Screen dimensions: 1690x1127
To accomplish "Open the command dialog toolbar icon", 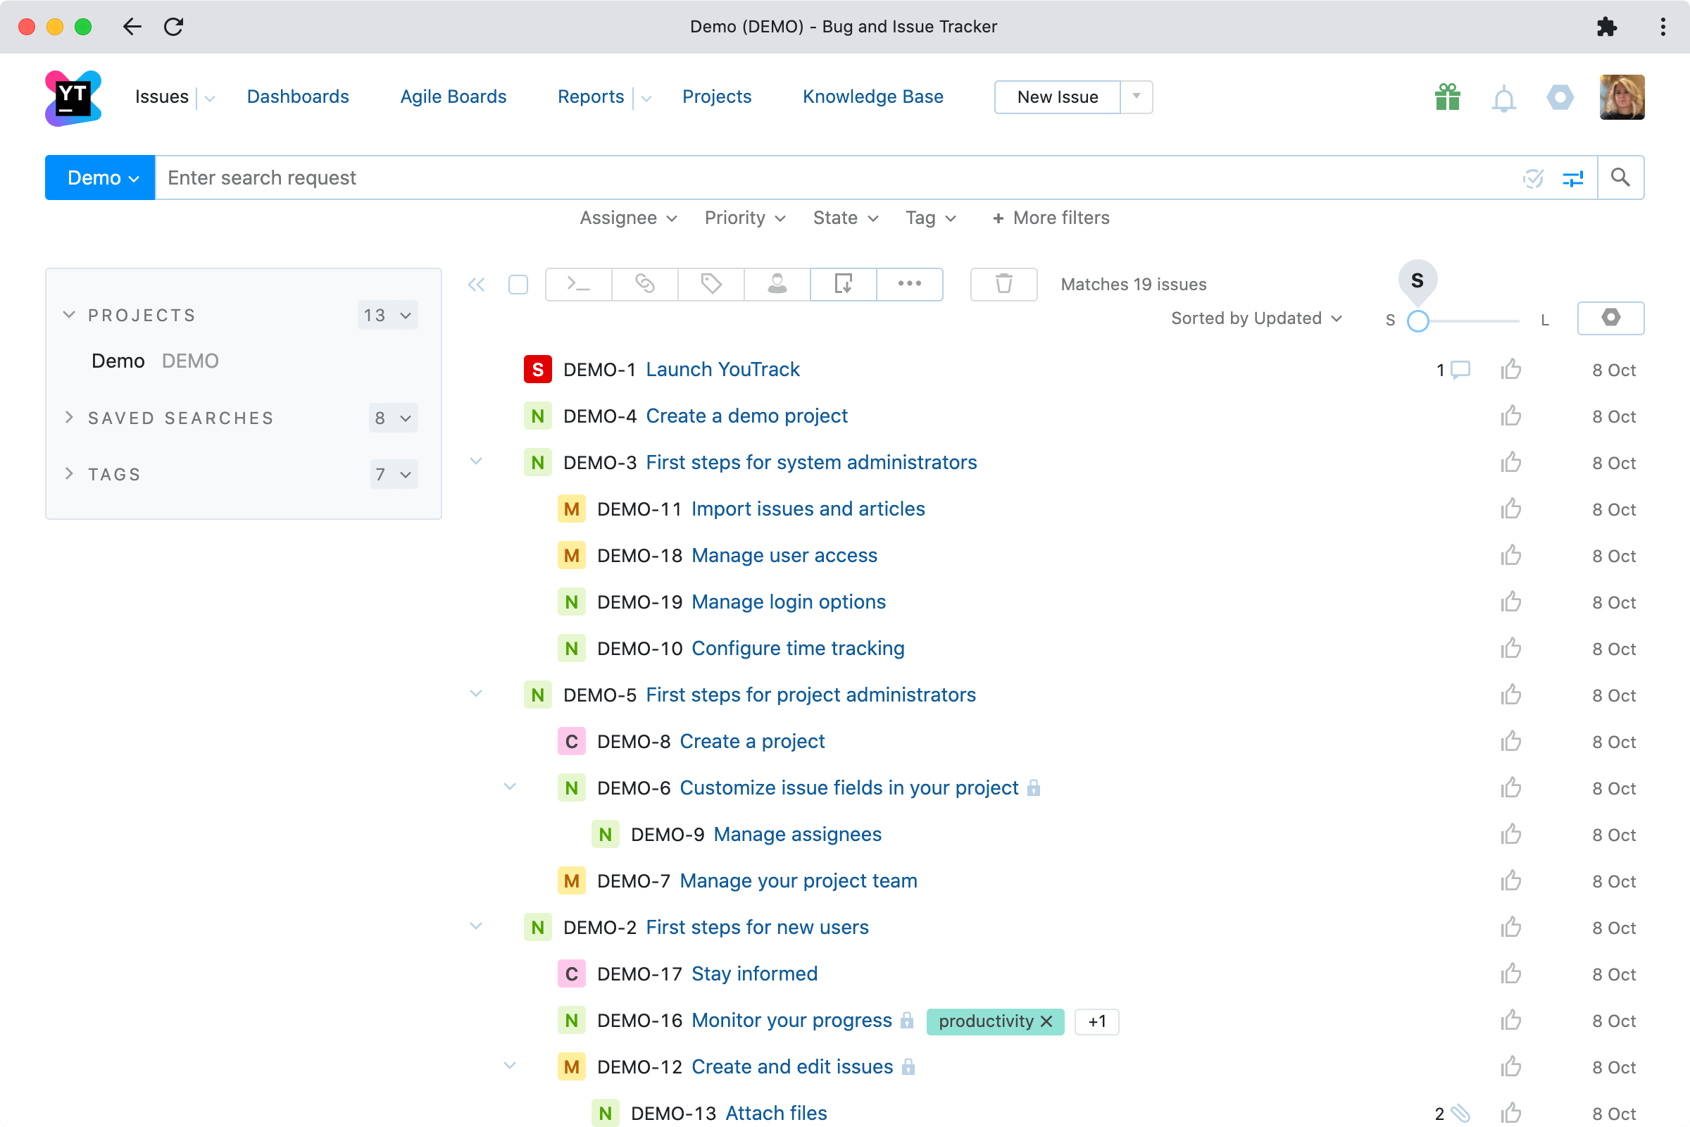I will coord(578,284).
